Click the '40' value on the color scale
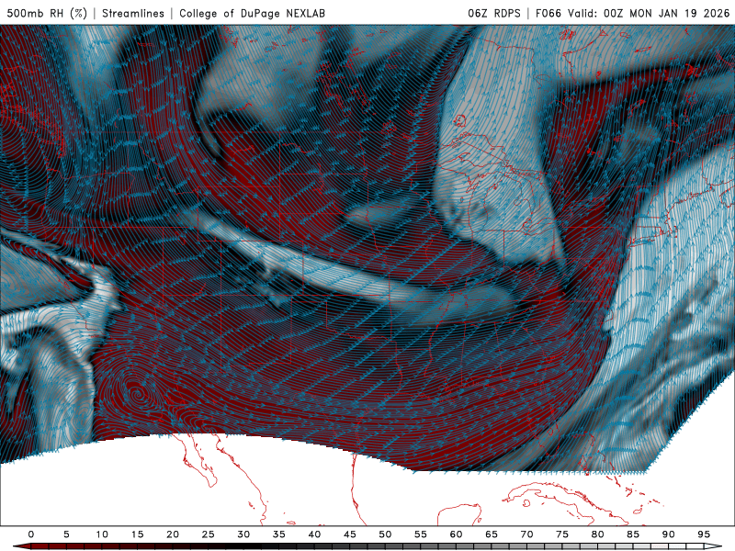The image size is (735, 551). 314,534
